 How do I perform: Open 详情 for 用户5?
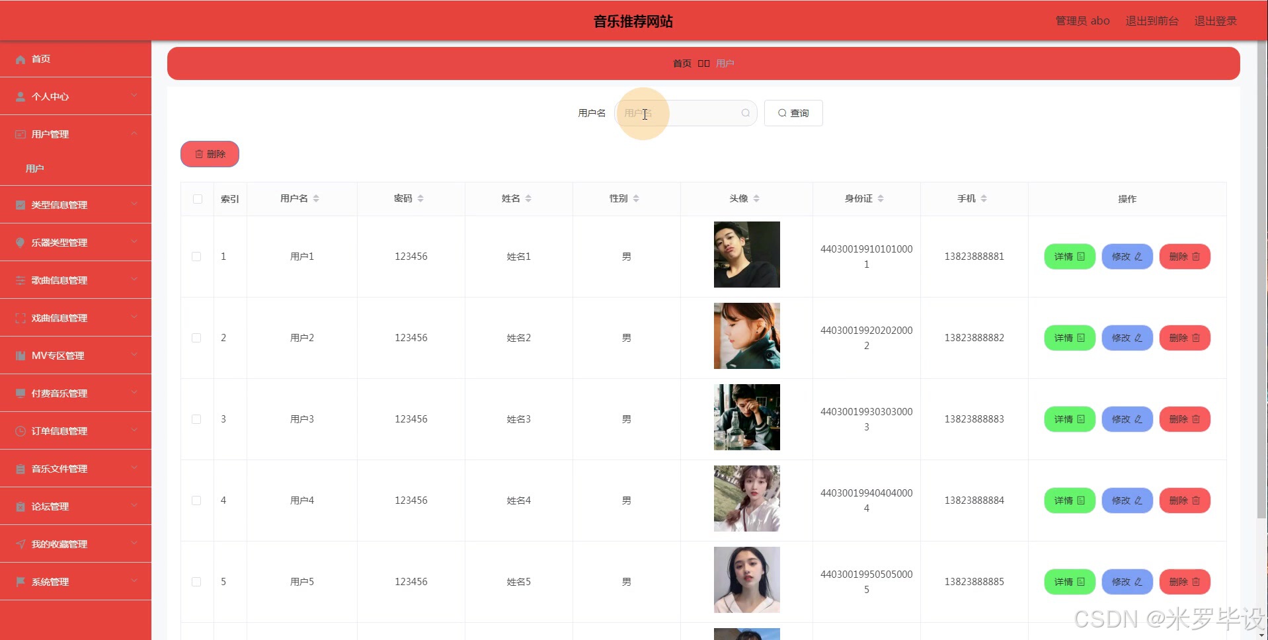pos(1070,582)
